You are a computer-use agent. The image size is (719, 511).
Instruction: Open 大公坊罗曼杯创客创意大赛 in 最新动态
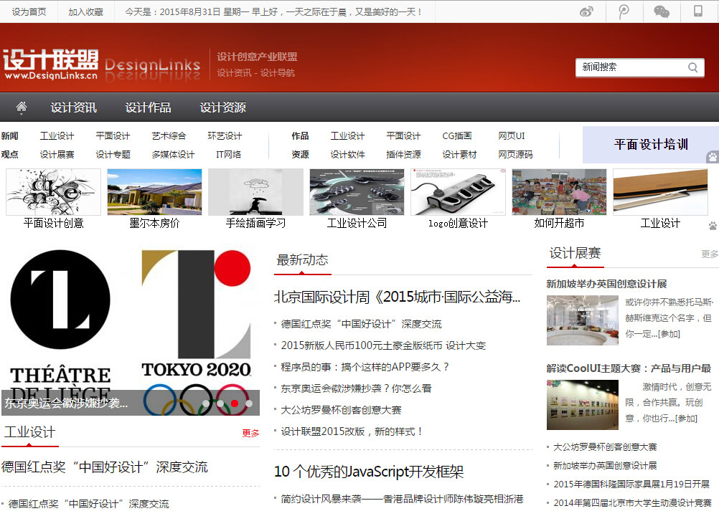tap(341, 410)
